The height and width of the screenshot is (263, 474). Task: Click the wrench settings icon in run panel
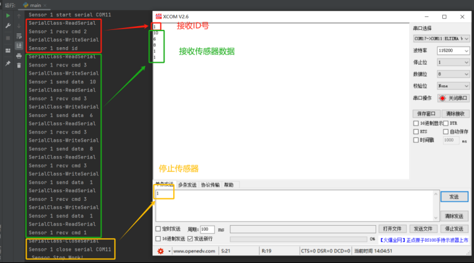click(8, 26)
